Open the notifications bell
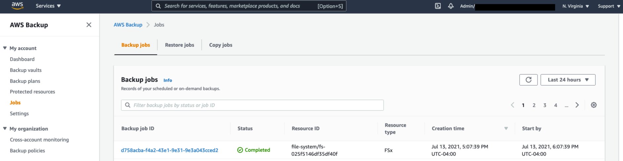Viewport: 623px width, 161px height. click(x=451, y=6)
